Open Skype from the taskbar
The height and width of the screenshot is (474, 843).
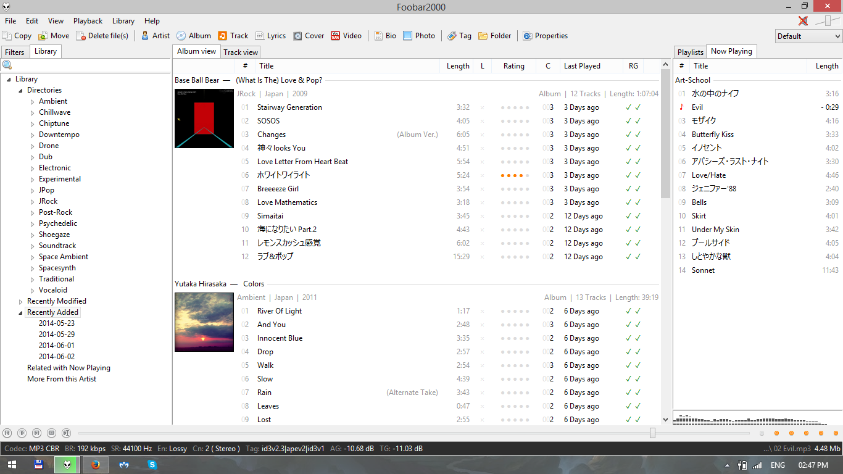tap(152, 465)
